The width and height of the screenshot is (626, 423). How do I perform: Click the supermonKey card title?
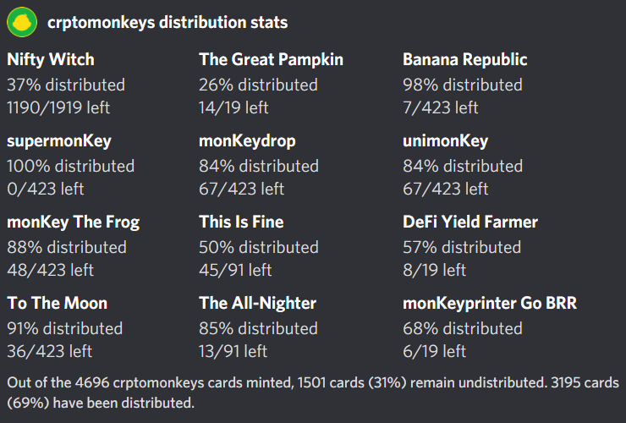(59, 141)
